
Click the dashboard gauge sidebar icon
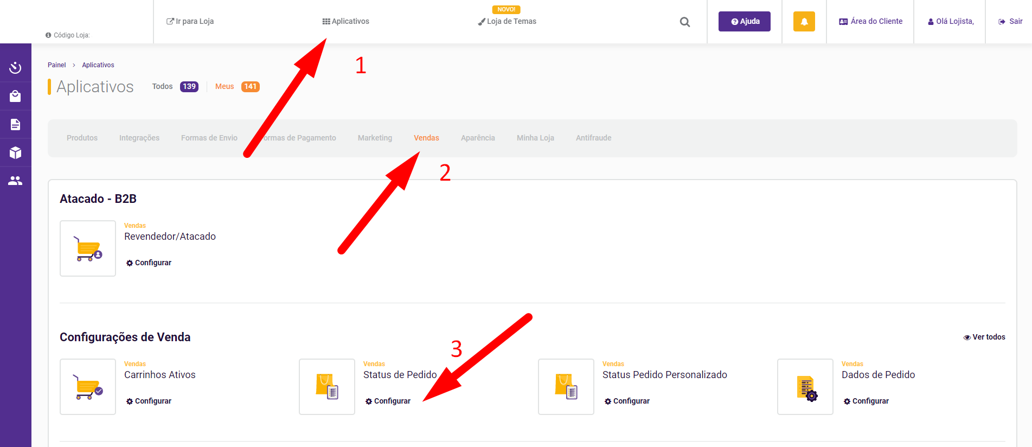pyautogui.click(x=15, y=68)
